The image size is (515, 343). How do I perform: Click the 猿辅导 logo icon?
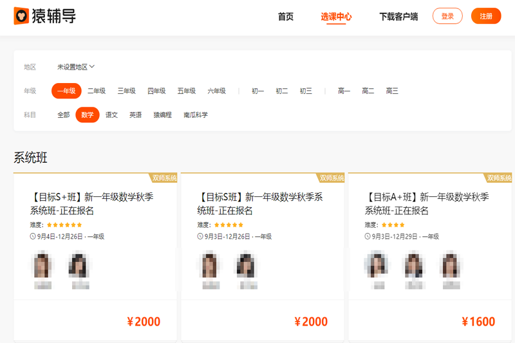[x=21, y=16]
